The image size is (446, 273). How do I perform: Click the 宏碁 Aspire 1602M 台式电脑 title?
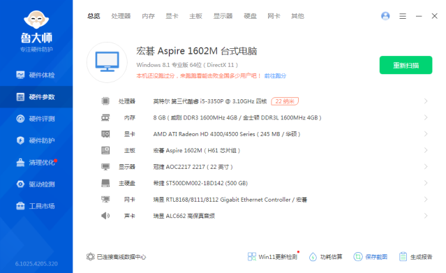click(197, 51)
